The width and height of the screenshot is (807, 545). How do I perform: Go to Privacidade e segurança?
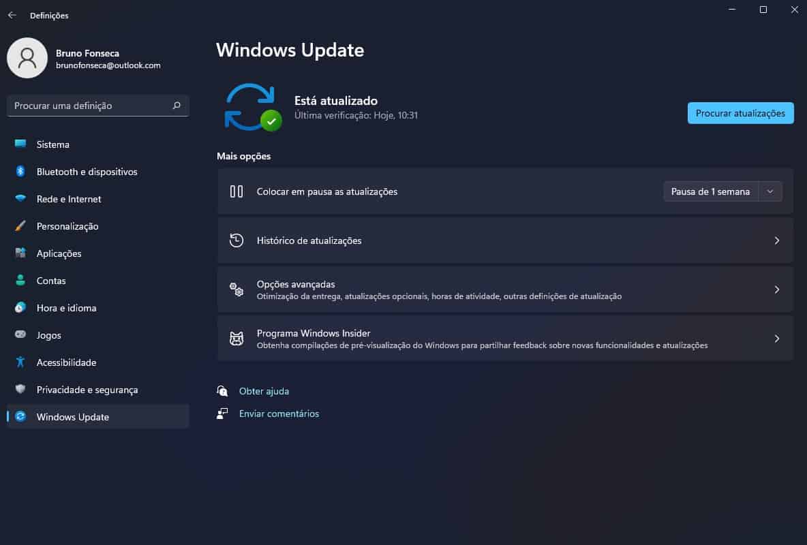click(97, 390)
